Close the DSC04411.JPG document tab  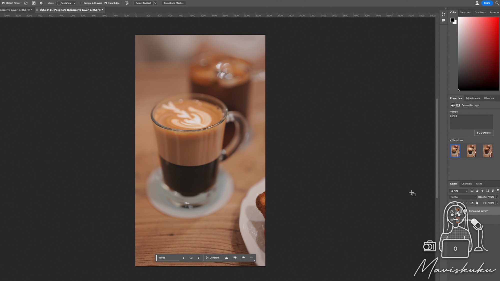pos(37,10)
